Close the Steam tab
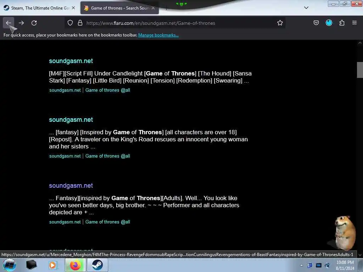This screenshot has width=363, height=272. pyautogui.click(x=73, y=8)
